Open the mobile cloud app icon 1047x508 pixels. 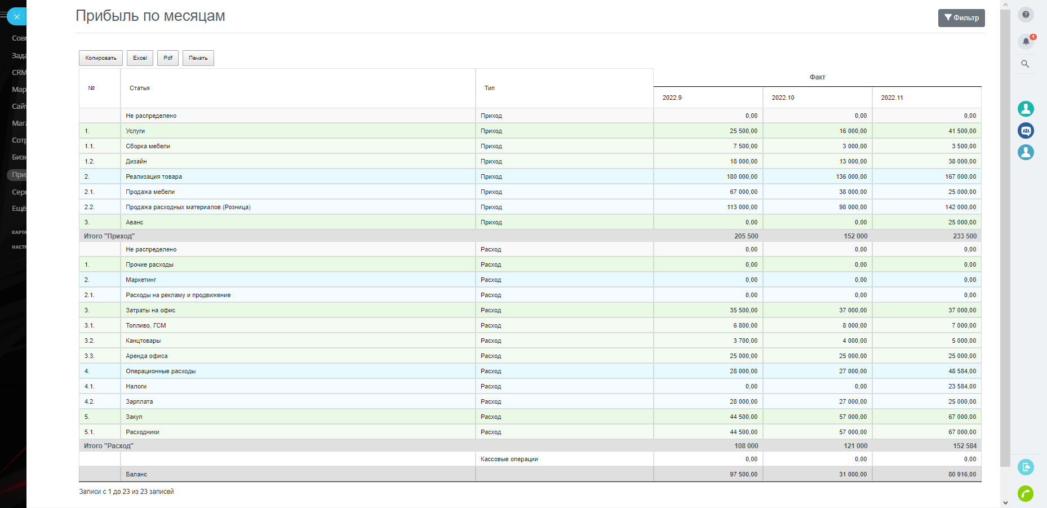(1026, 467)
